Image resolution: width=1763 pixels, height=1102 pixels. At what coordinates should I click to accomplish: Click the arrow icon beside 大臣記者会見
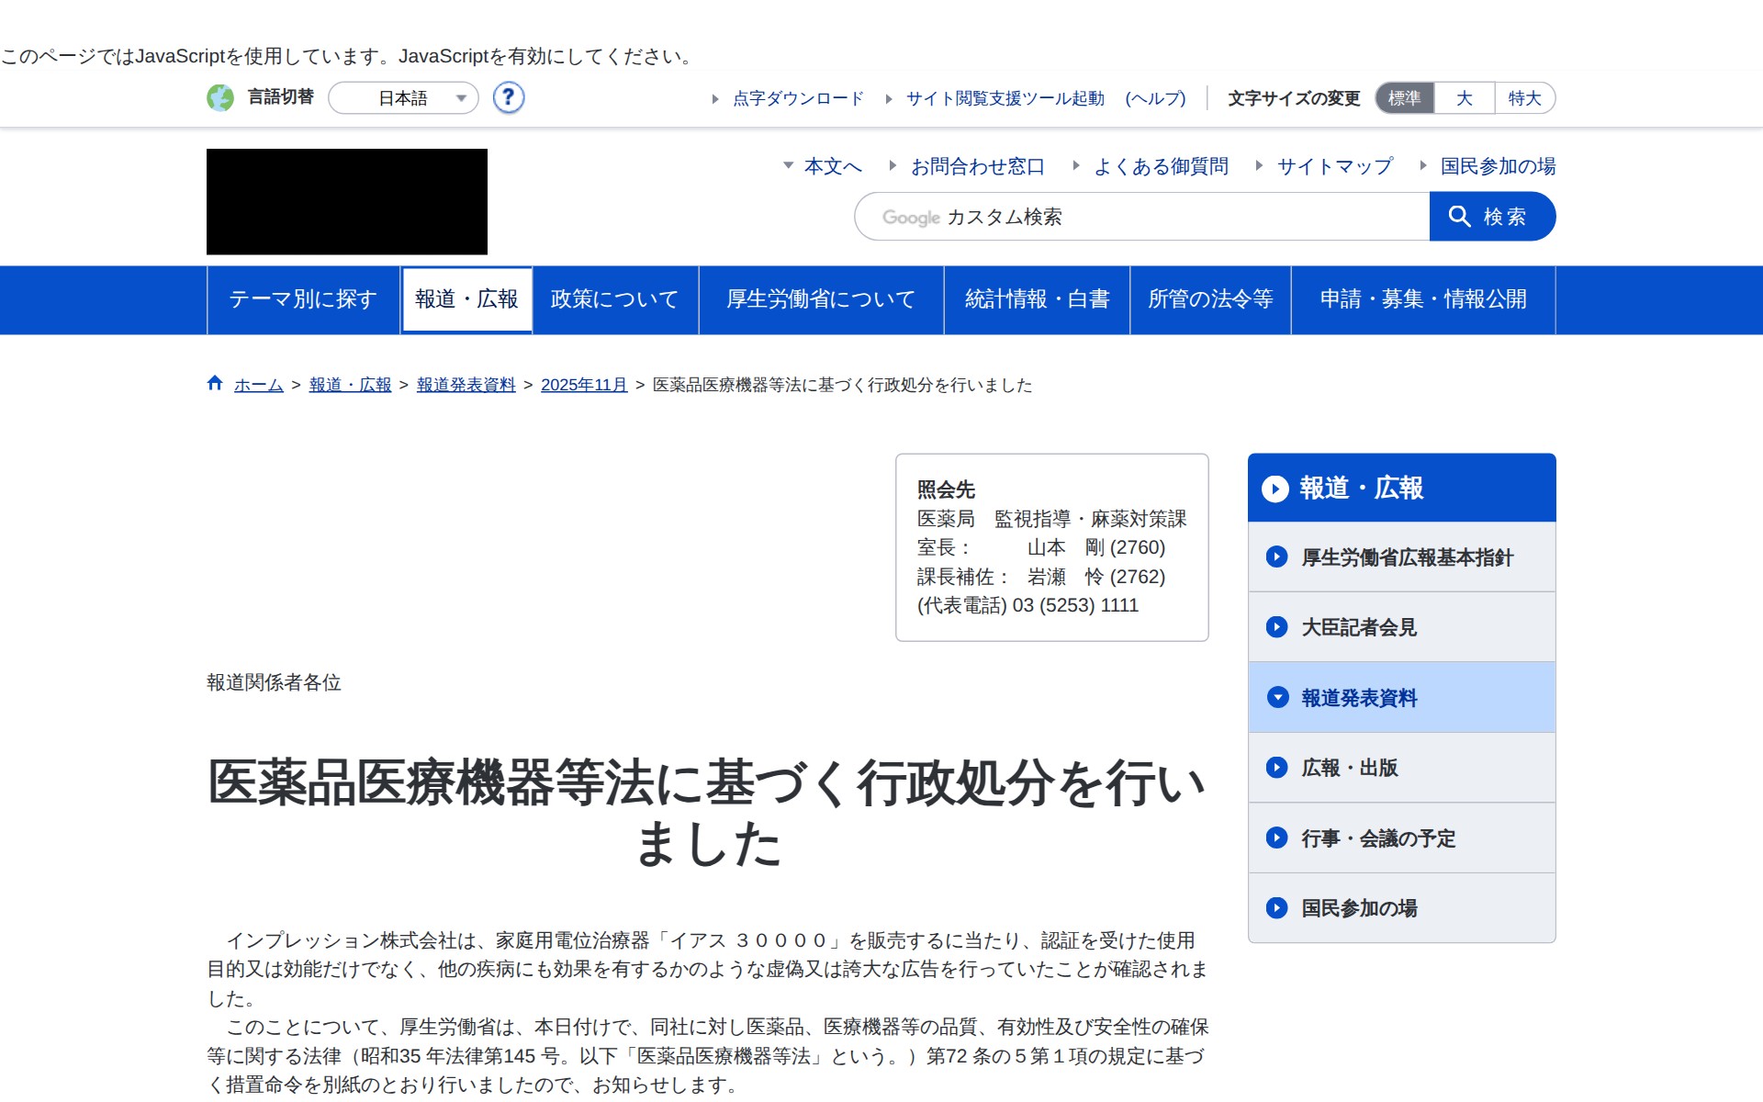point(1275,627)
